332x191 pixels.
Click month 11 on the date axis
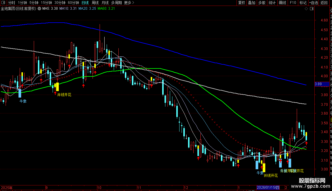139,187
